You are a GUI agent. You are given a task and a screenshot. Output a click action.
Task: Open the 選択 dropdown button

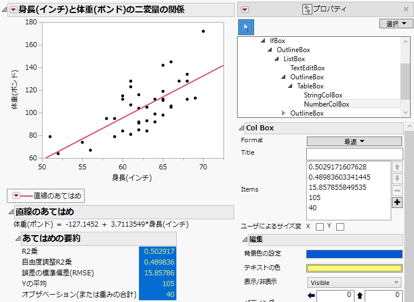click(x=396, y=23)
